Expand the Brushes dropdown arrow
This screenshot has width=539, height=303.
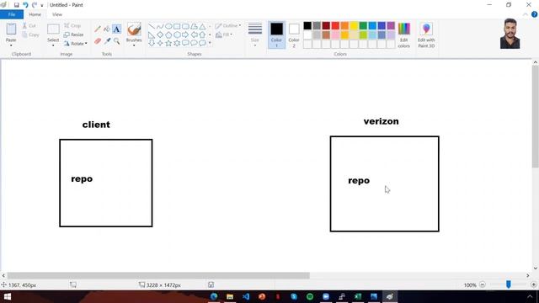(134, 45)
